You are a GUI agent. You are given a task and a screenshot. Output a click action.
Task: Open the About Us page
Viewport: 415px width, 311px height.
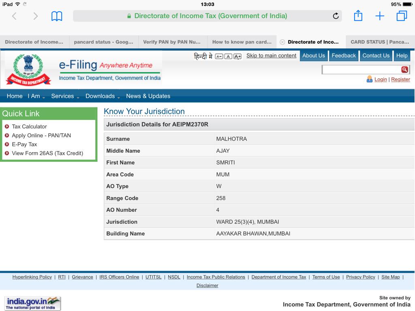click(x=314, y=55)
